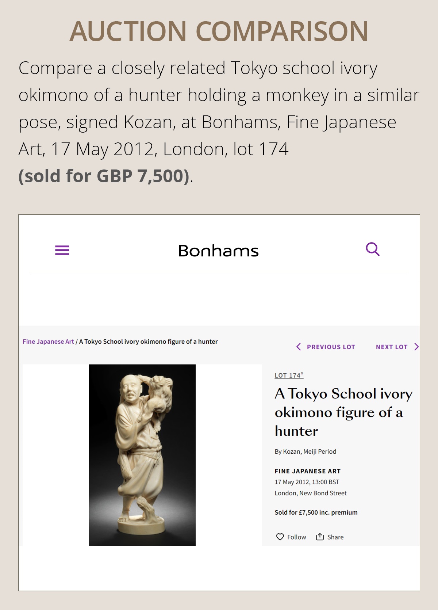Open the hamburger navigation menu
Viewport: 438px width, 610px height.
click(x=62, y=250)
